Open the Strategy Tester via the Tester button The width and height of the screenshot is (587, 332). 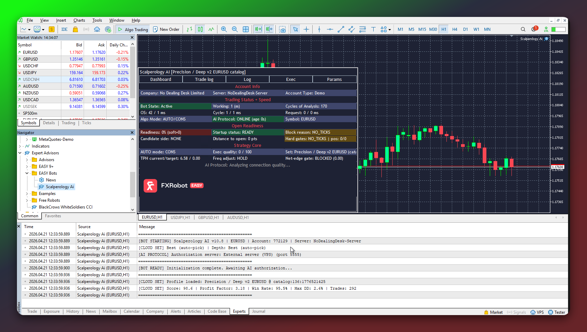tap(557, 312)
